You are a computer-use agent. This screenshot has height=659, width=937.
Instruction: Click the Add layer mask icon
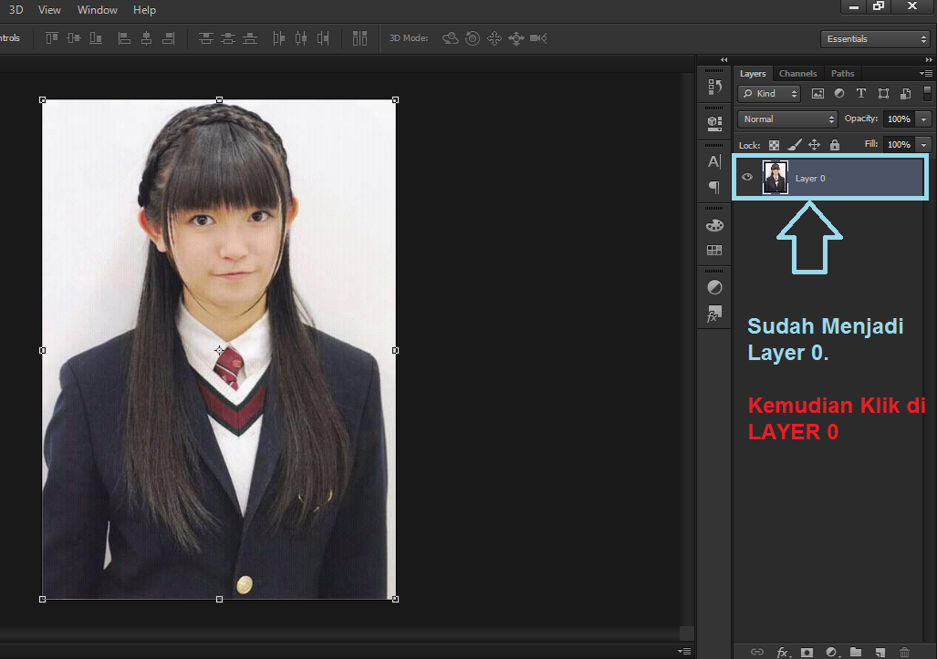807,652
